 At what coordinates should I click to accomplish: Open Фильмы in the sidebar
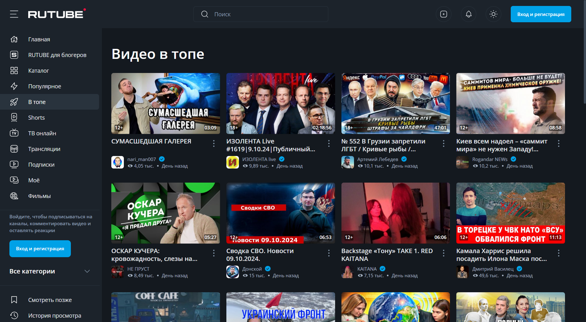coord(39,196)
